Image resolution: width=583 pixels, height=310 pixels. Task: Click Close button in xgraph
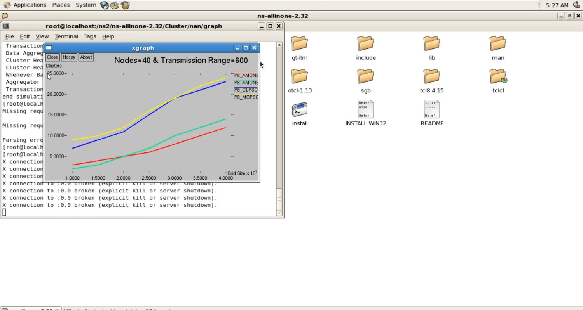52,57
